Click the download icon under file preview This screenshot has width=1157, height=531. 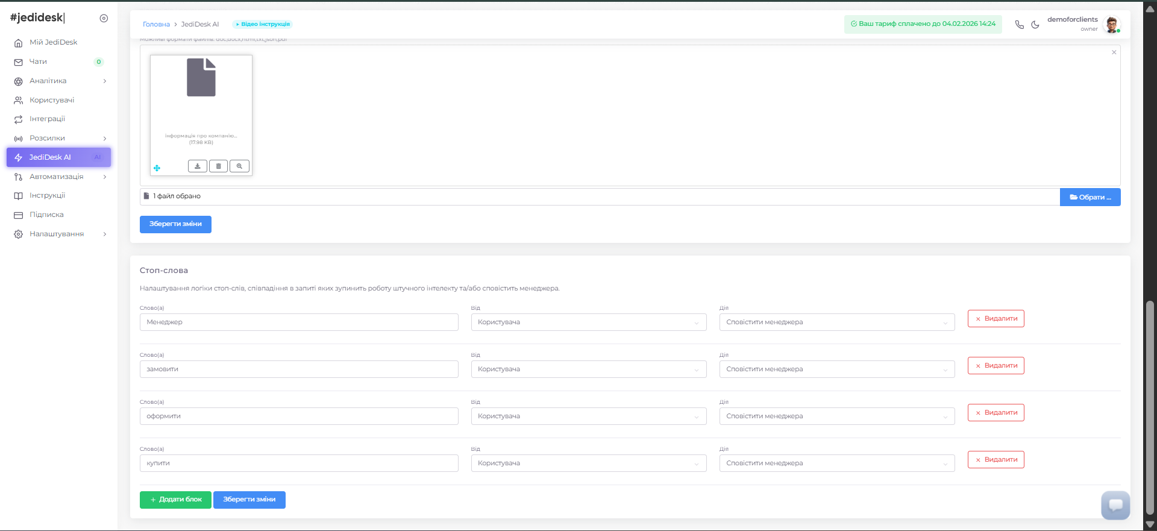[x=197, y=166]
